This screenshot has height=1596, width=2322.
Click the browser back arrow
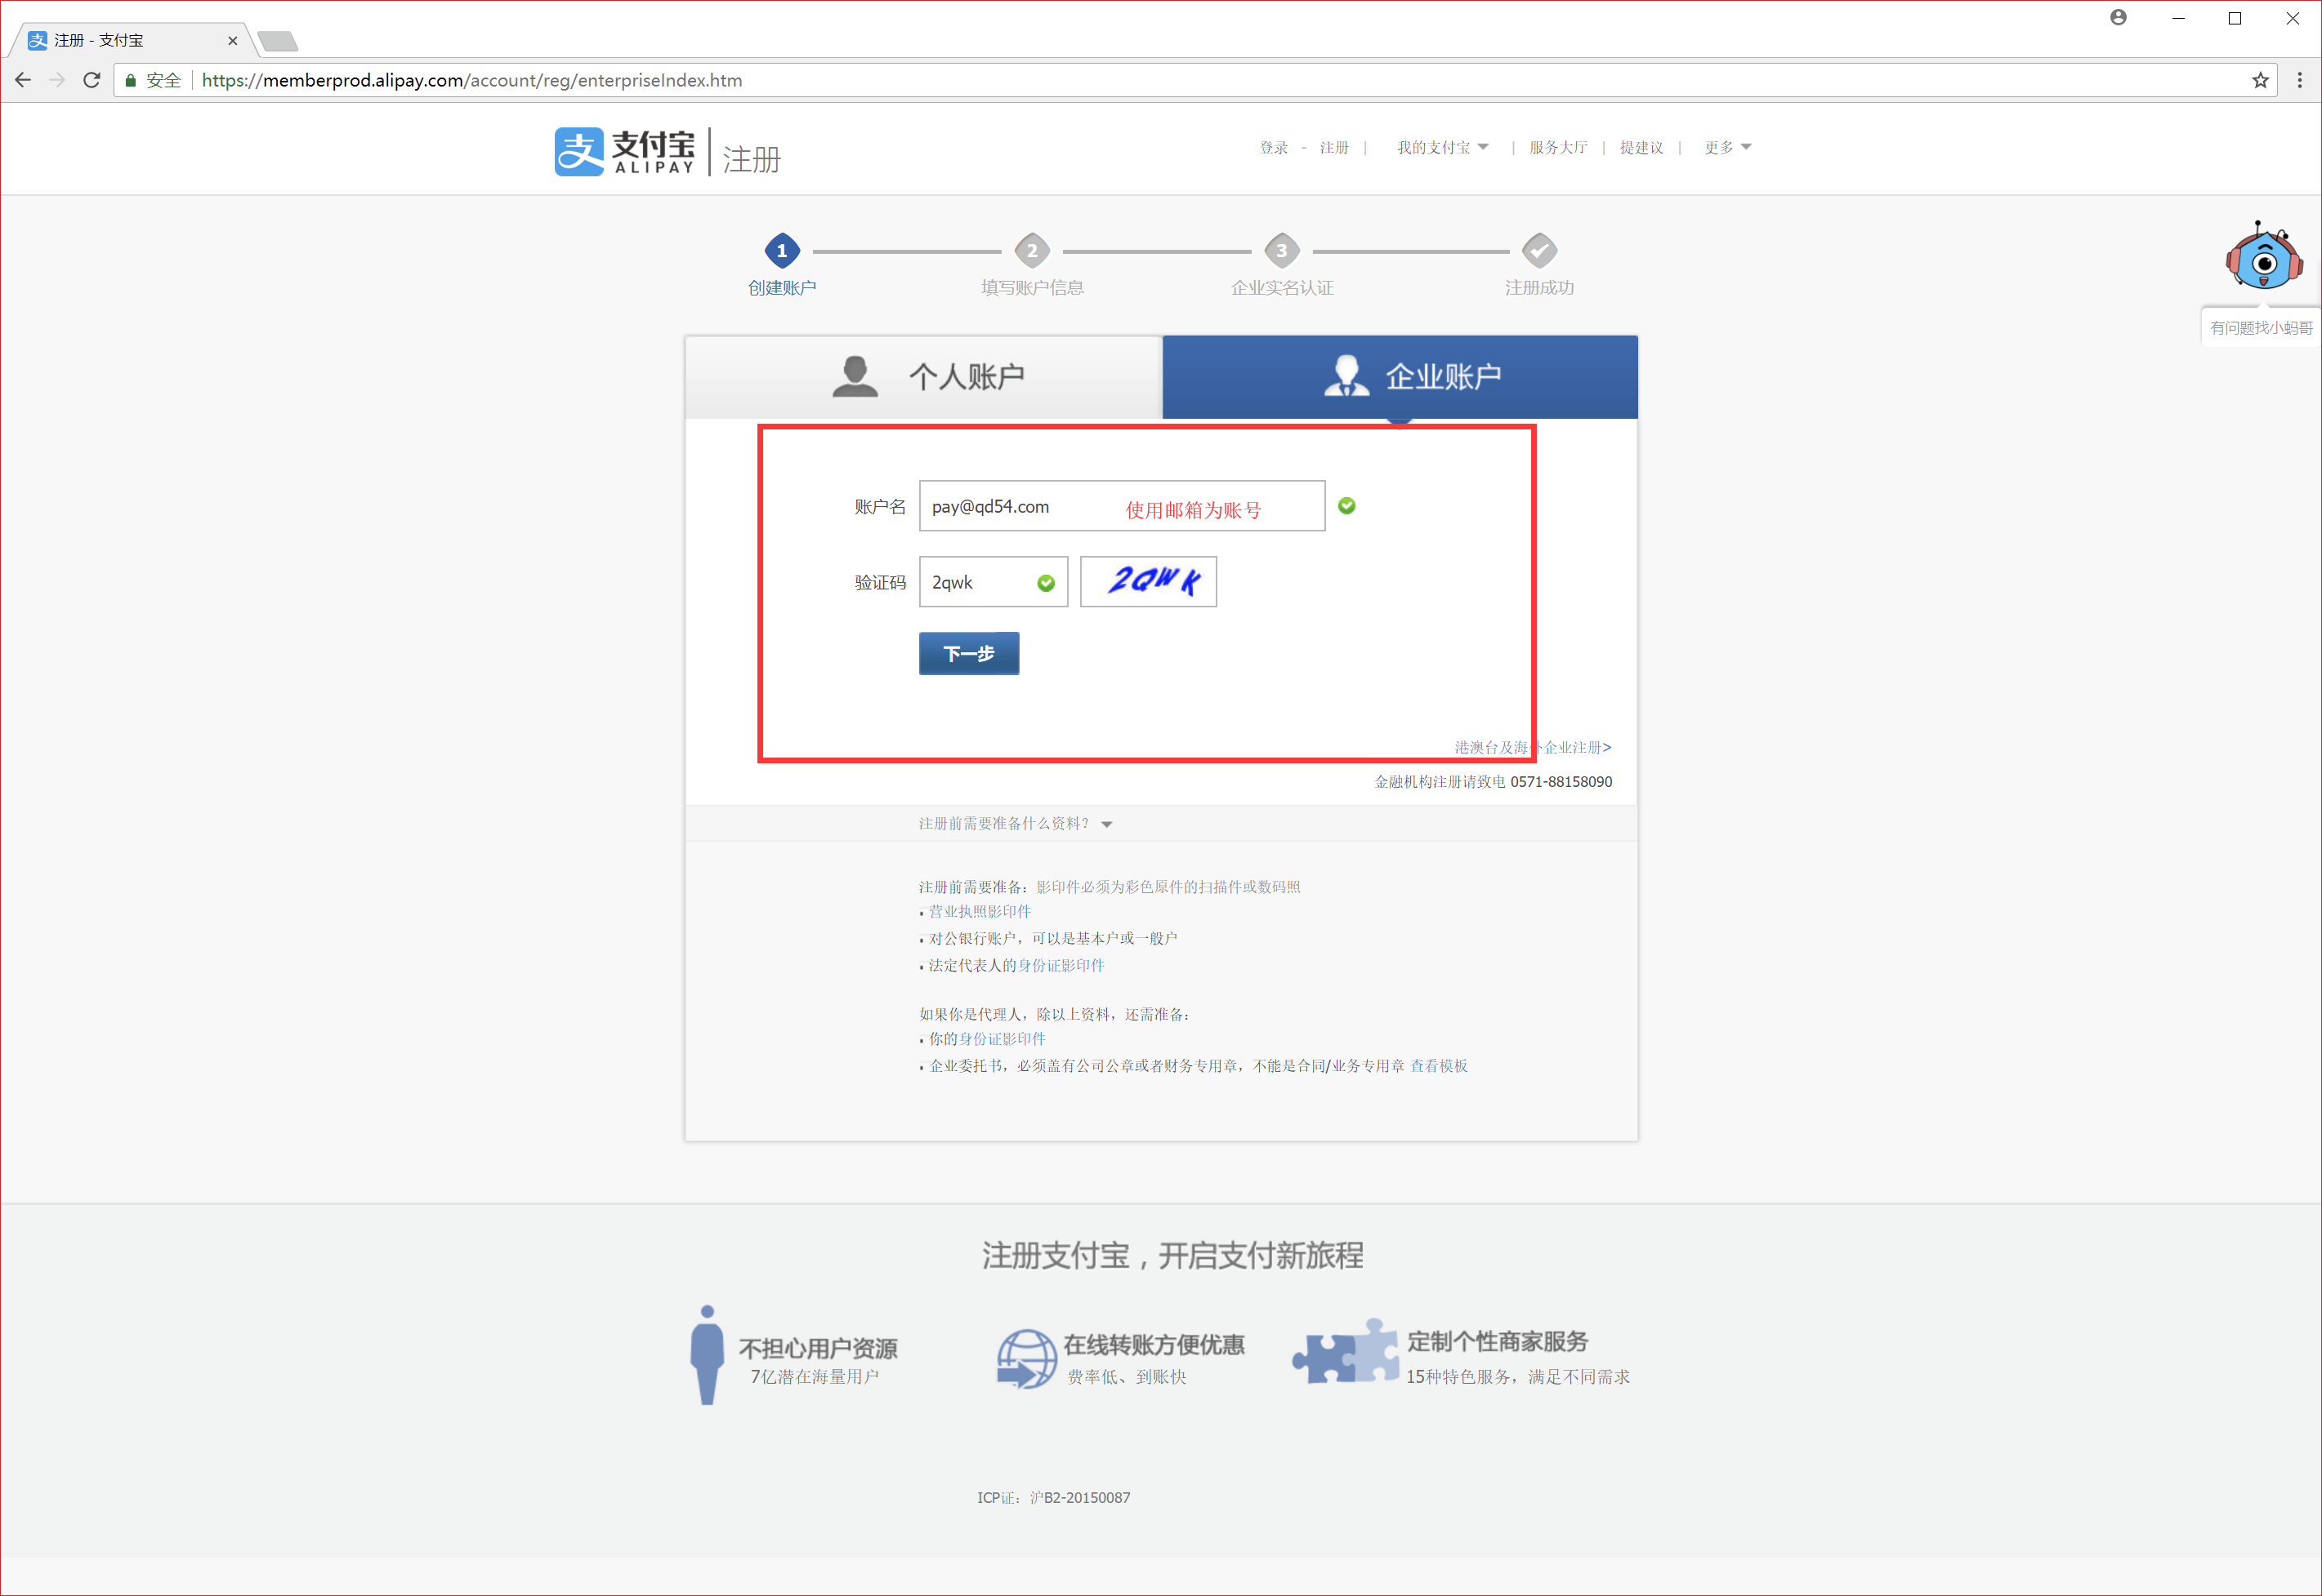click(23, 80)
